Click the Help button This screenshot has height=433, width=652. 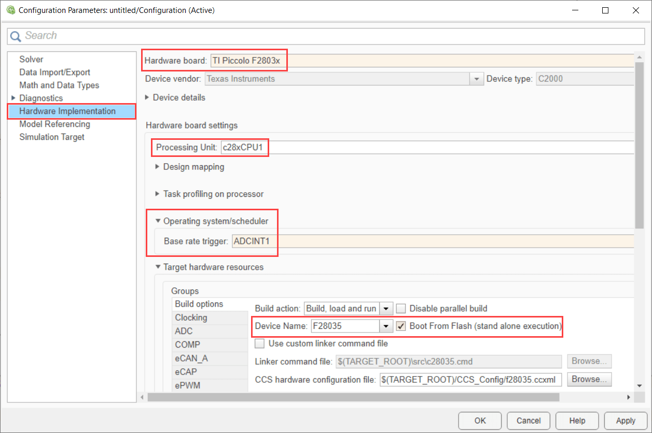coord(577,421)
